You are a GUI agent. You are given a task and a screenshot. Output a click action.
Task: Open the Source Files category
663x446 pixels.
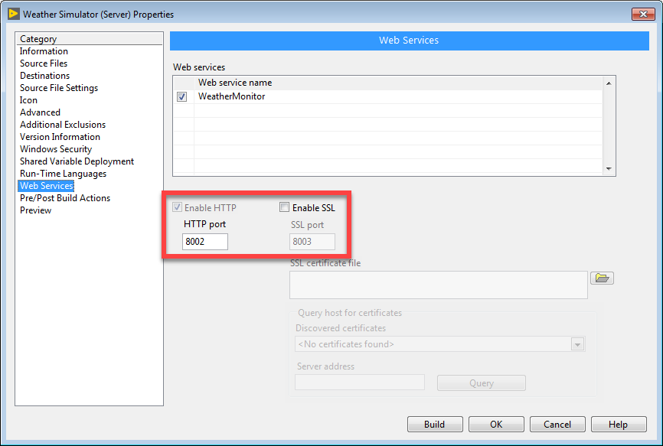click(x=44, y=63)
